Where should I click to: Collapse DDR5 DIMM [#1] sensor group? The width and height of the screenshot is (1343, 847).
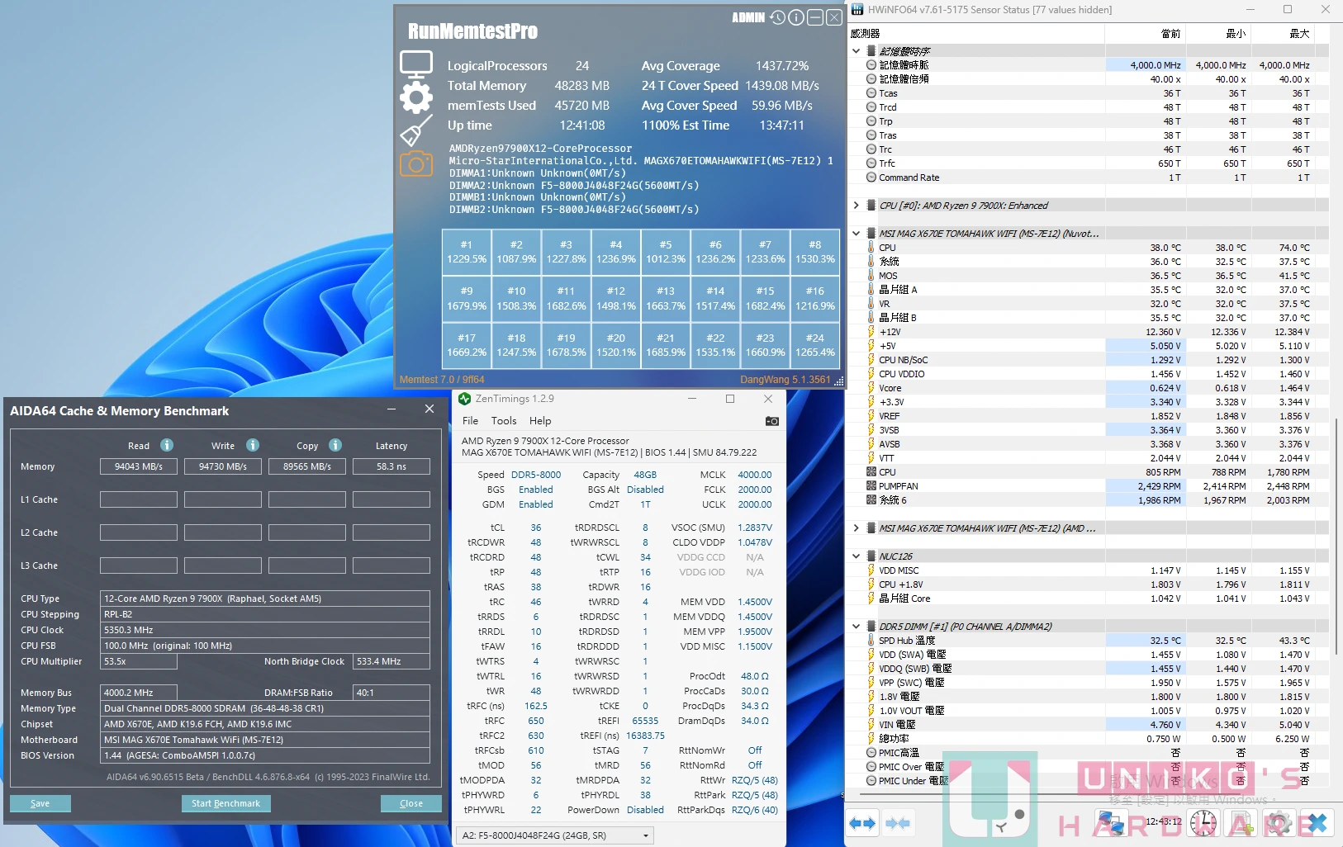[x=857, y=627]
